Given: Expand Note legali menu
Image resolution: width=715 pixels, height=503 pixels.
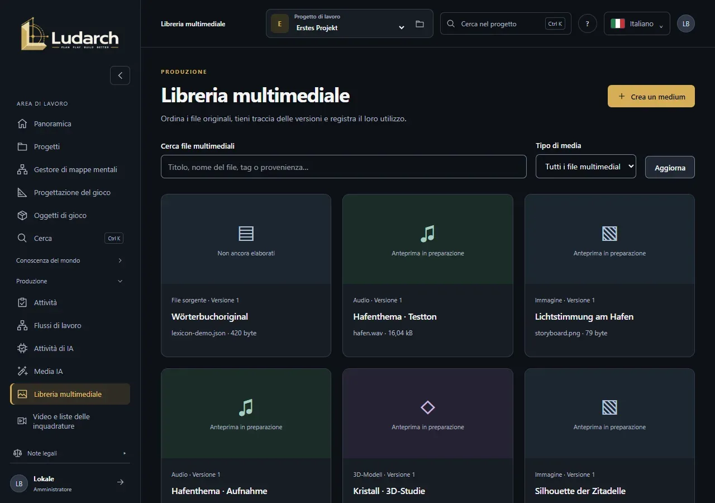Looking at the screenshot, I should (x=70, y=453).
